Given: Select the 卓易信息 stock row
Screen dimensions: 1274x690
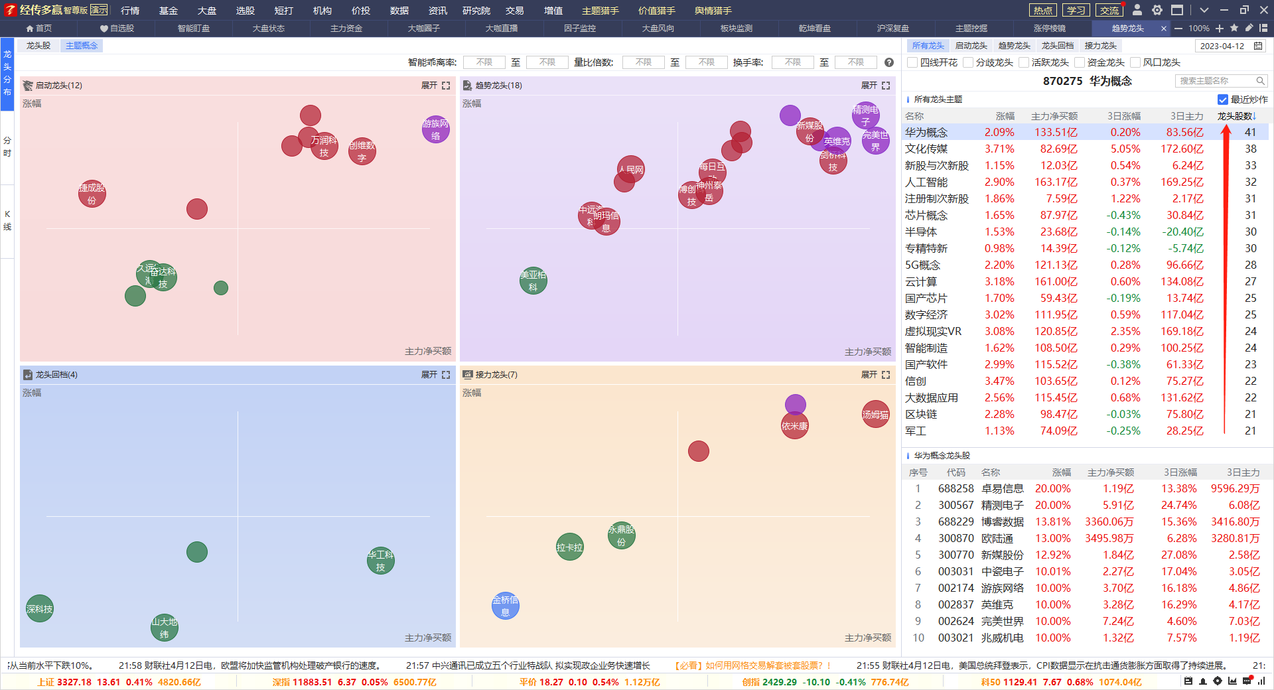Looking at the screenshot, I should (1087, 489).
